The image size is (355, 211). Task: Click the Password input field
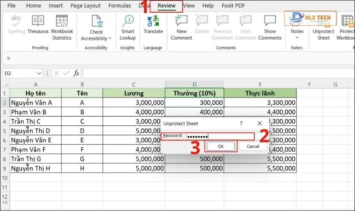click(220, 136)
